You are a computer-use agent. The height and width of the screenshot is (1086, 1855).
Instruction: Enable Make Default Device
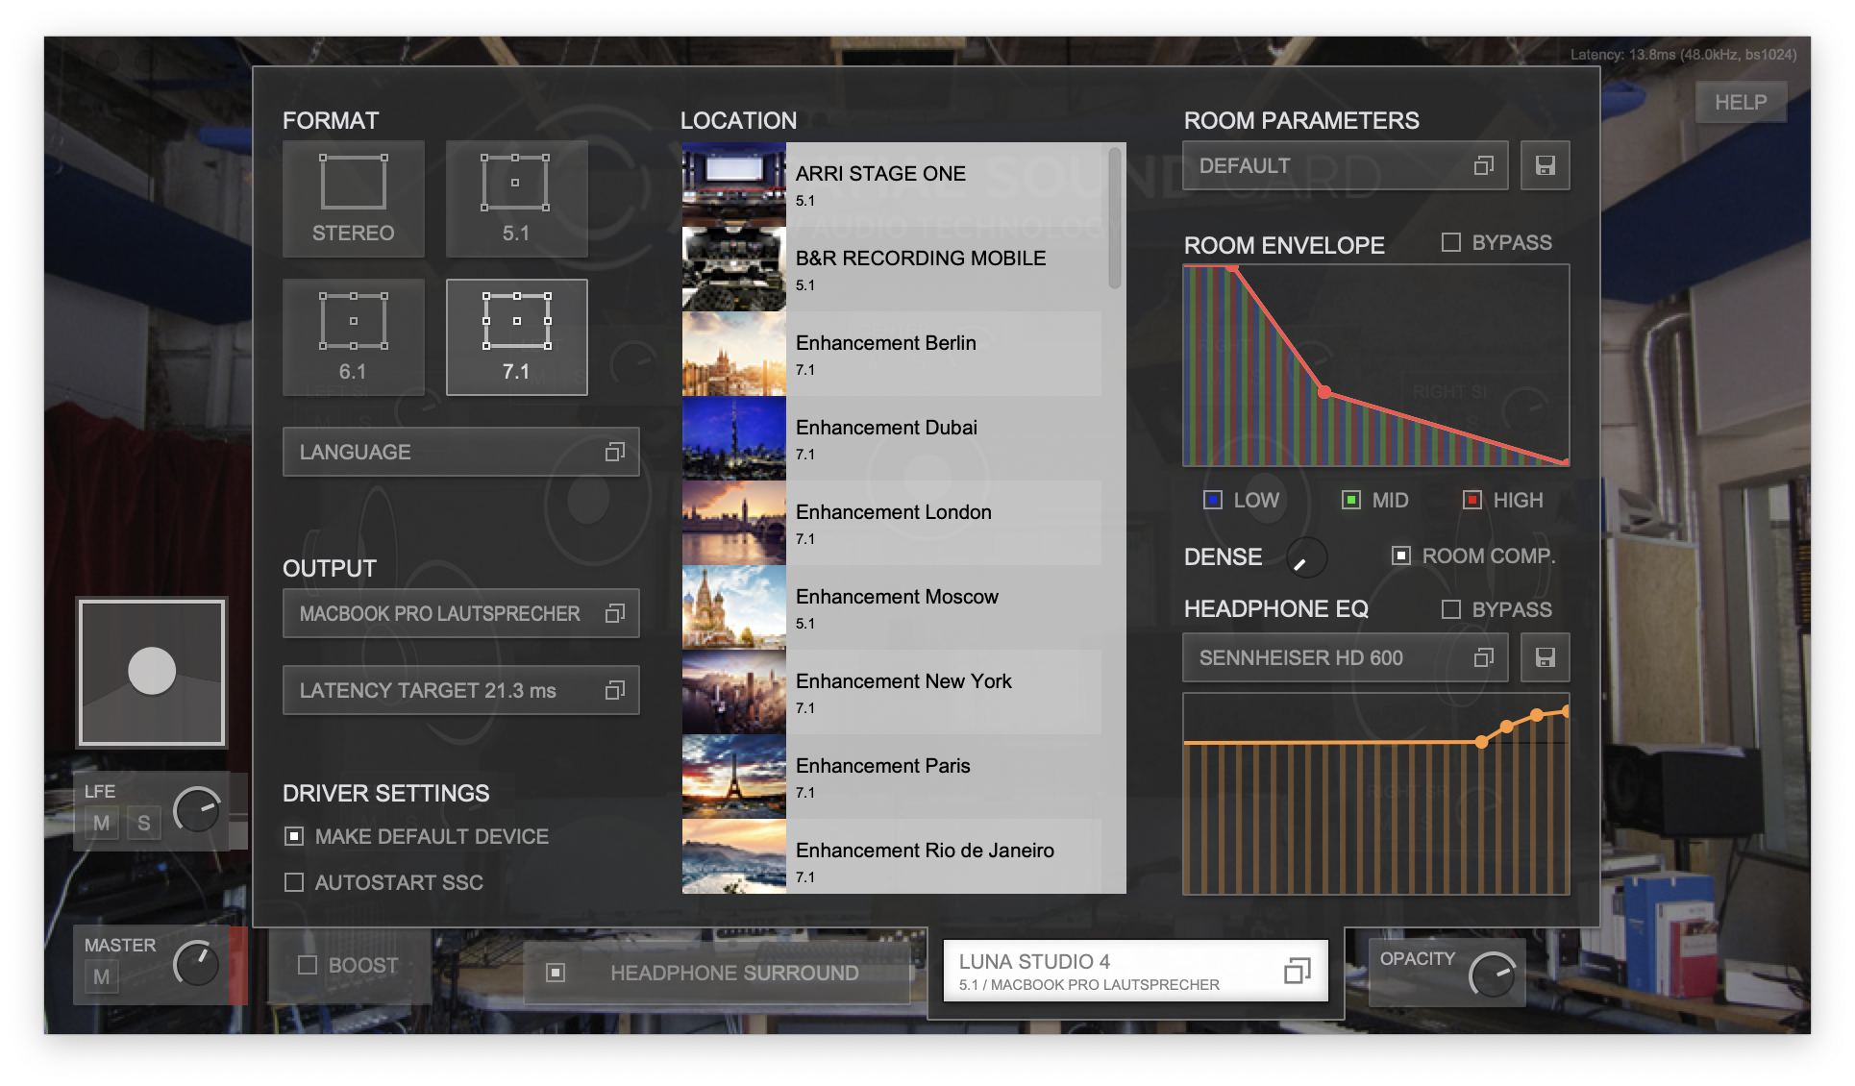294,836
